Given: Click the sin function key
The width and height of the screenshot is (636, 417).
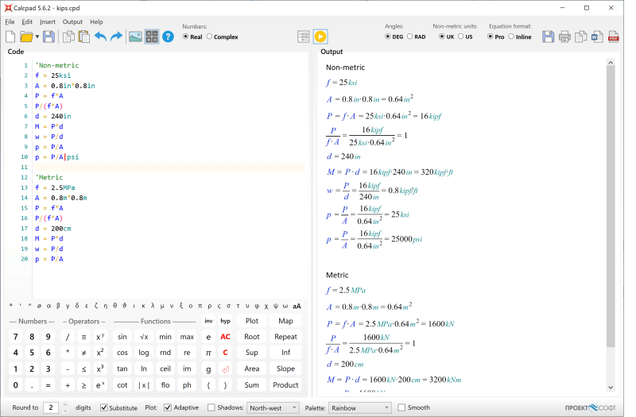Looking at the screenshot, I should click(122, 337).
